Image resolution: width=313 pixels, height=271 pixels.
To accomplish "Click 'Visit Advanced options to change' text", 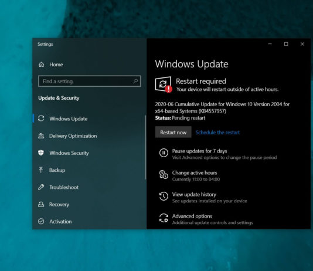I will point(224,158).
